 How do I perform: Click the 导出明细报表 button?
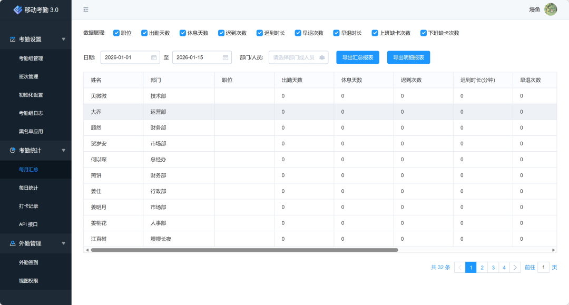(408, 57)
